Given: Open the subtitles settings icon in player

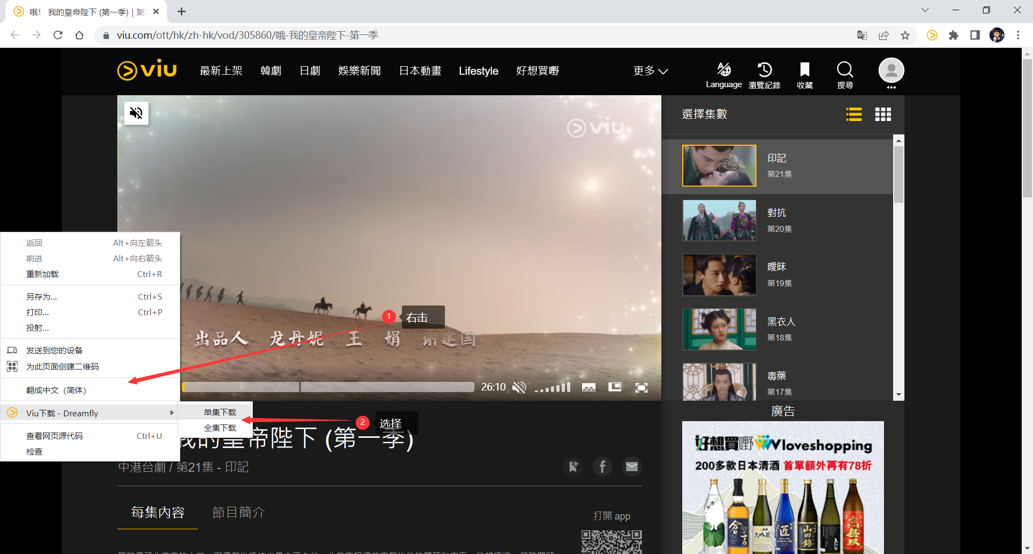Looking at the screenshot, I should pyautogui.click(x=589, y=387).
